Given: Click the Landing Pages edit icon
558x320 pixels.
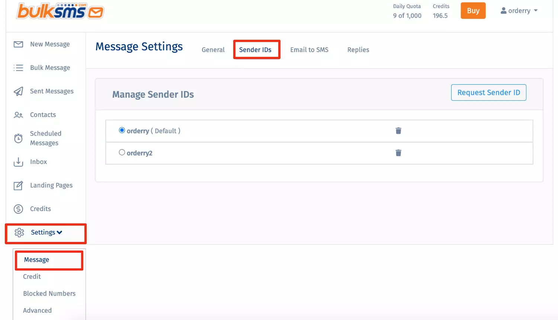Looking at the screenshot, I should (18, 185).
